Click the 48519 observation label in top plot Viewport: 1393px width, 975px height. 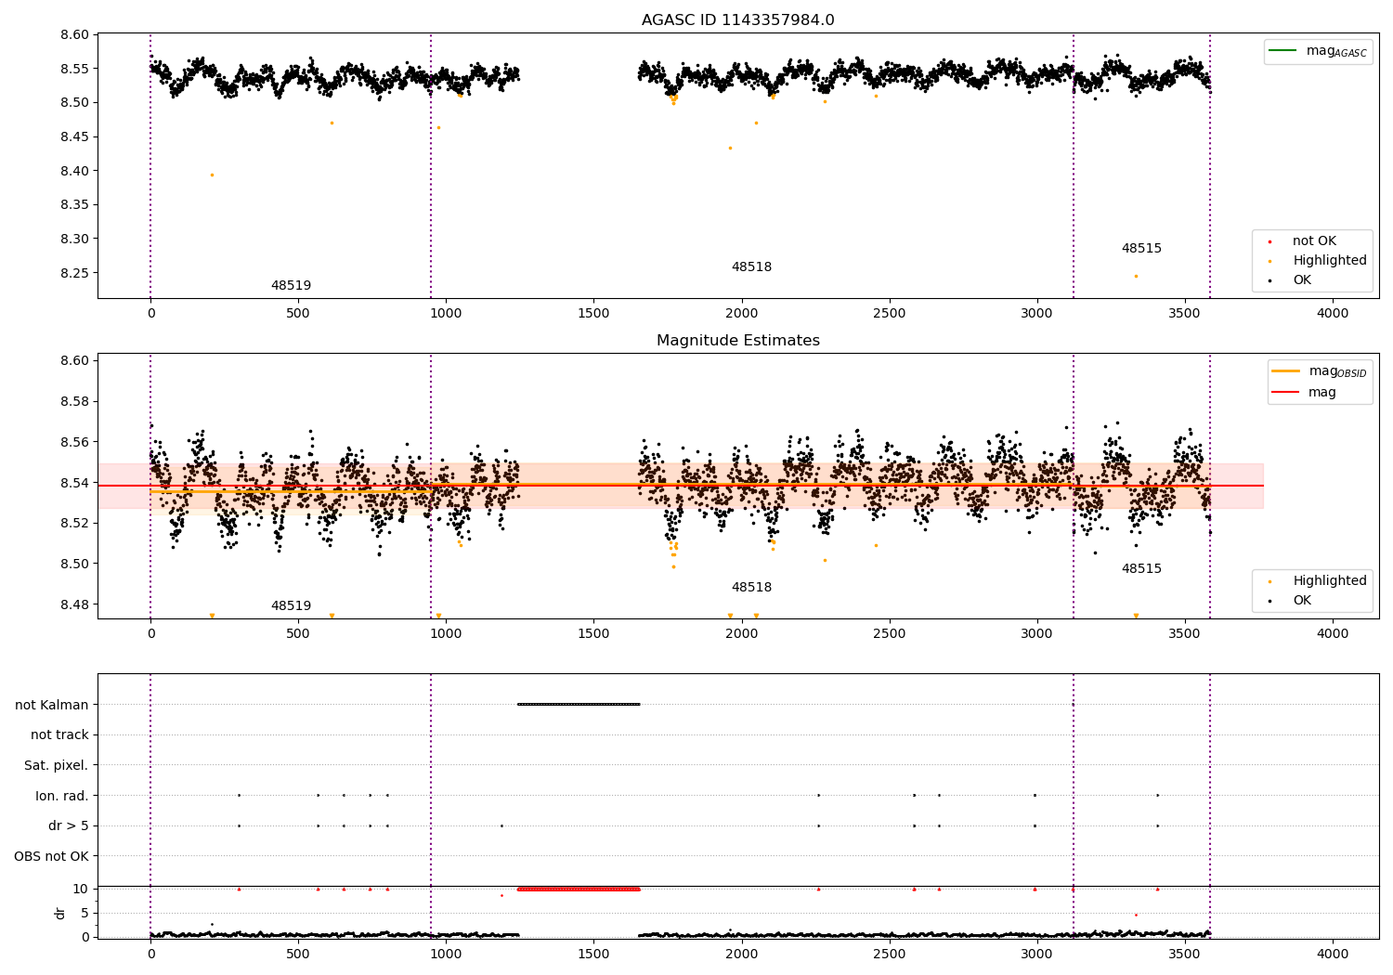[291, 286]
